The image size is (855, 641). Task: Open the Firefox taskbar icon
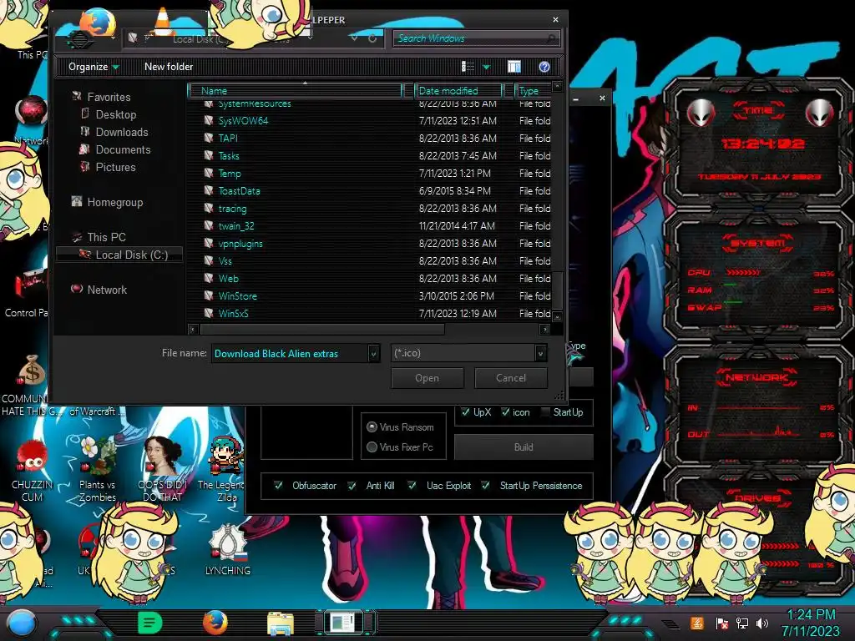(x=215, y=623)
